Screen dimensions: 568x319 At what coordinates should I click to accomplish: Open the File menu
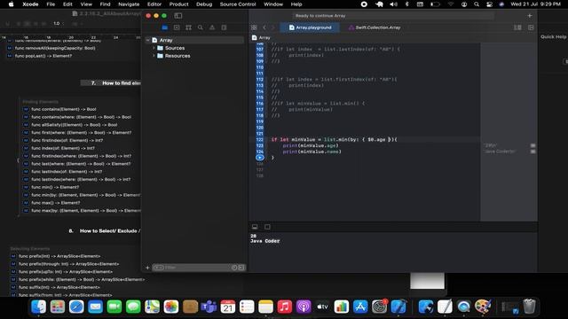[51, 4]
